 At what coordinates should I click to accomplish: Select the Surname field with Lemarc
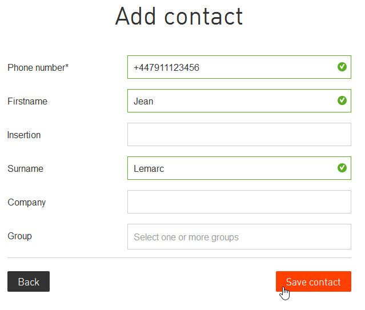coord(239,168)
